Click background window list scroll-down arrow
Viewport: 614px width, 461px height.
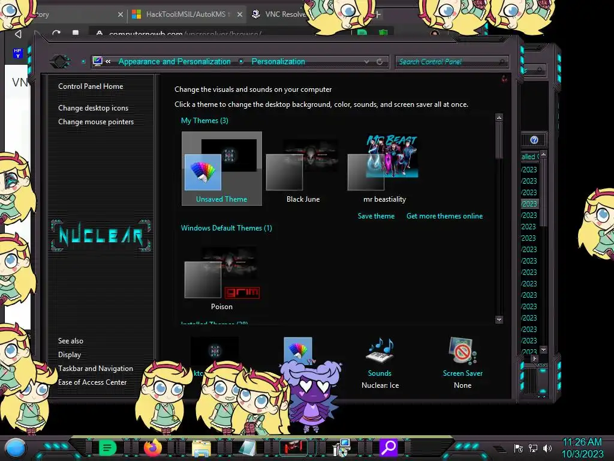coord(543,349)
